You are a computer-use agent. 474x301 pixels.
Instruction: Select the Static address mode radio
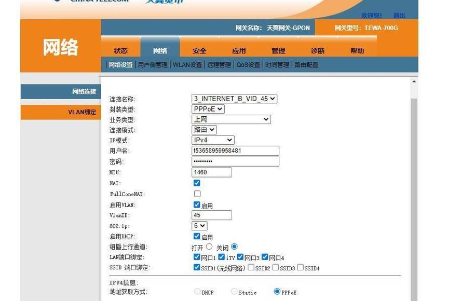[234, 291]
